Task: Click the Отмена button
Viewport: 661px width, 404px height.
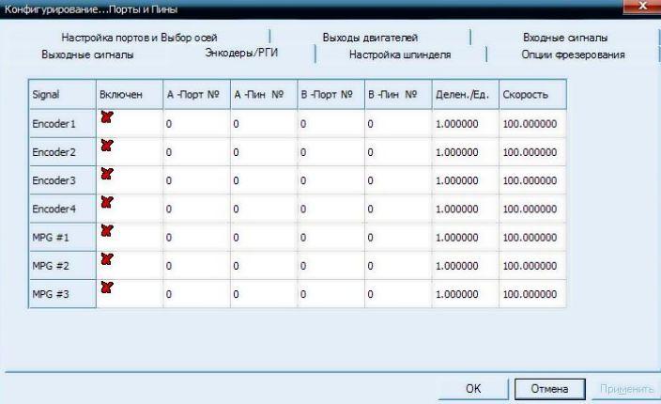Action: [x=549, y=388]
